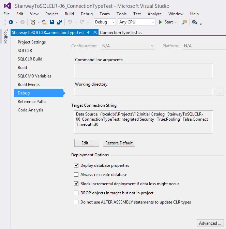Open the Window menu
Image resolution: width=226 pixels, height=229 pixels.
(176, 14)
